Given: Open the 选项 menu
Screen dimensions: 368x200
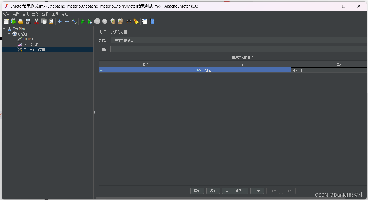Looking at the screenshot, I should (x=45, y=14).
